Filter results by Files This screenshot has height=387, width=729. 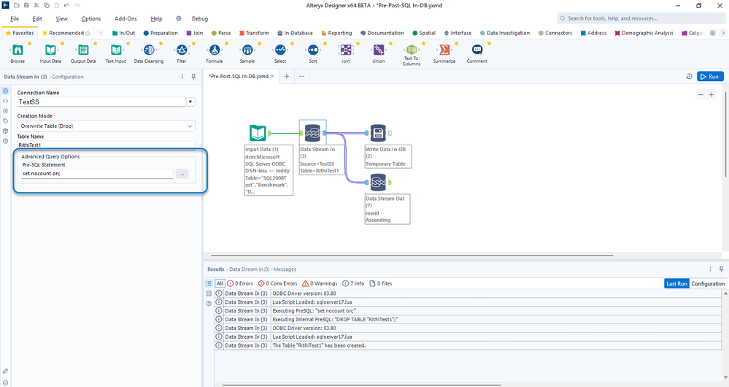click(x=381, y=283)
